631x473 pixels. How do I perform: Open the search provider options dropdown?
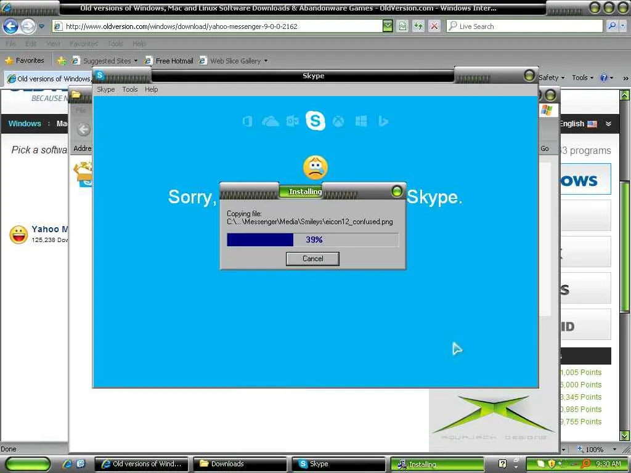pos(622,26)
